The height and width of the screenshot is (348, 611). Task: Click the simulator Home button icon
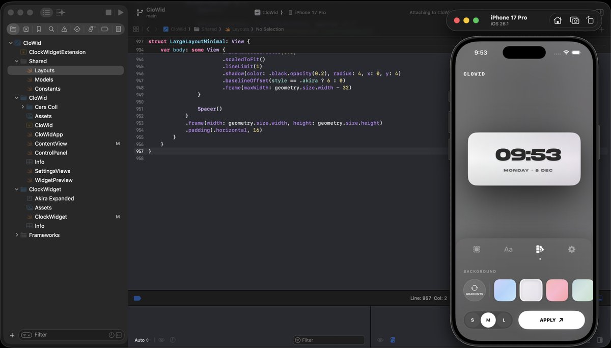558,20
